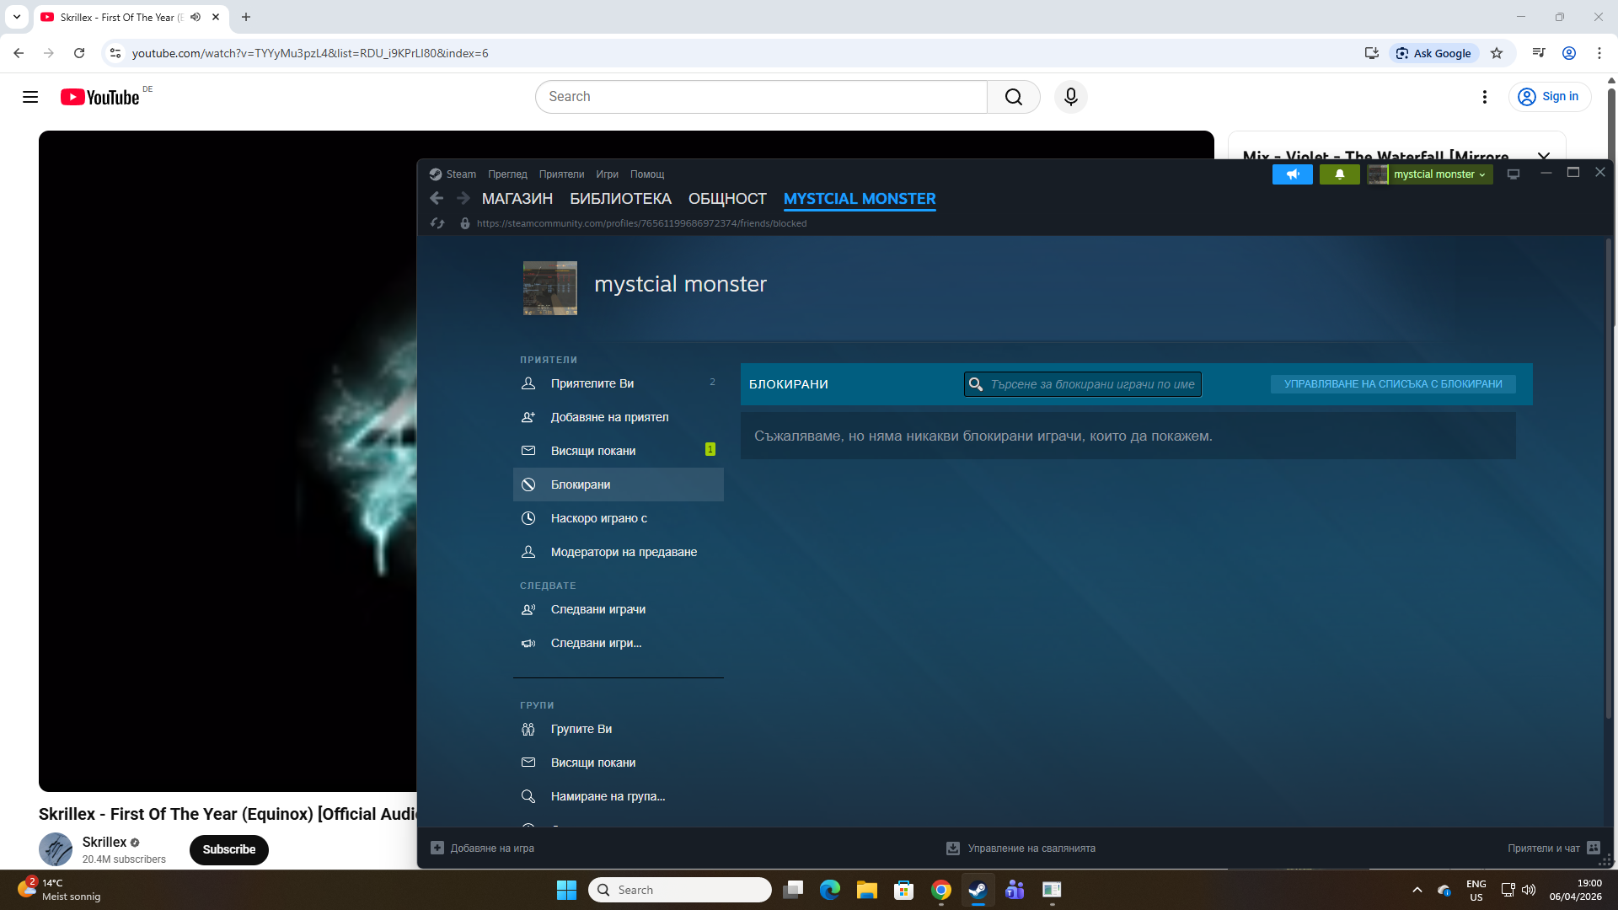Open File Explorer from the taskbar
This screenshot has width=1618, height=910.
click(867, 890)
